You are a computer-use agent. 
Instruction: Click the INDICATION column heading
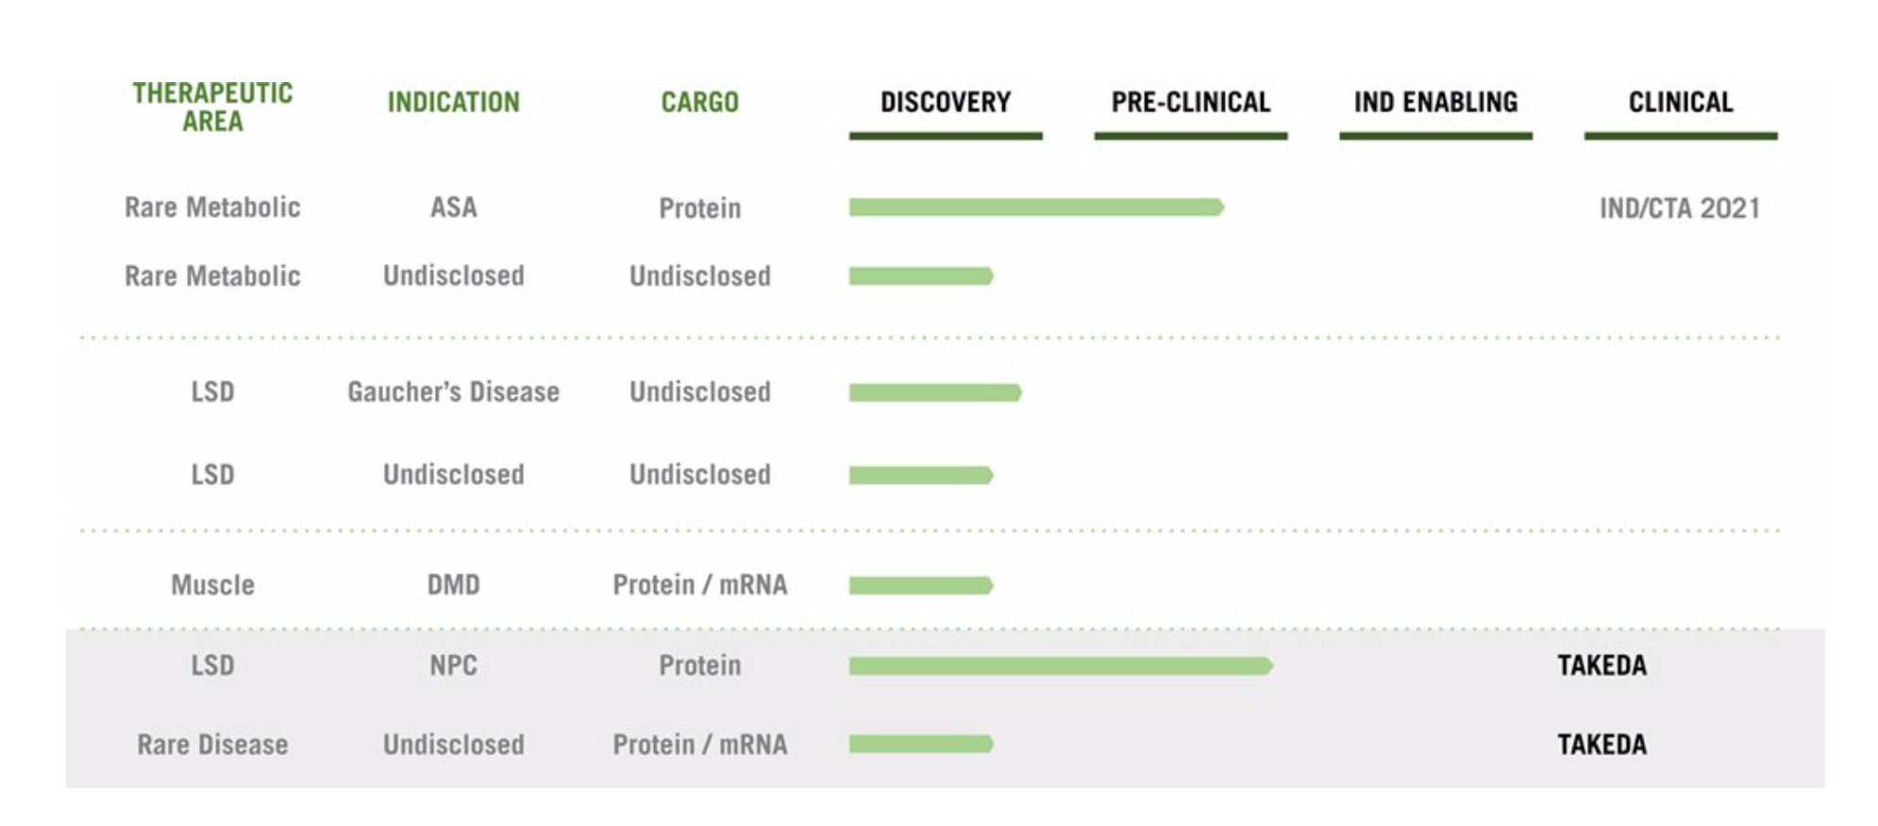point(454,102)
